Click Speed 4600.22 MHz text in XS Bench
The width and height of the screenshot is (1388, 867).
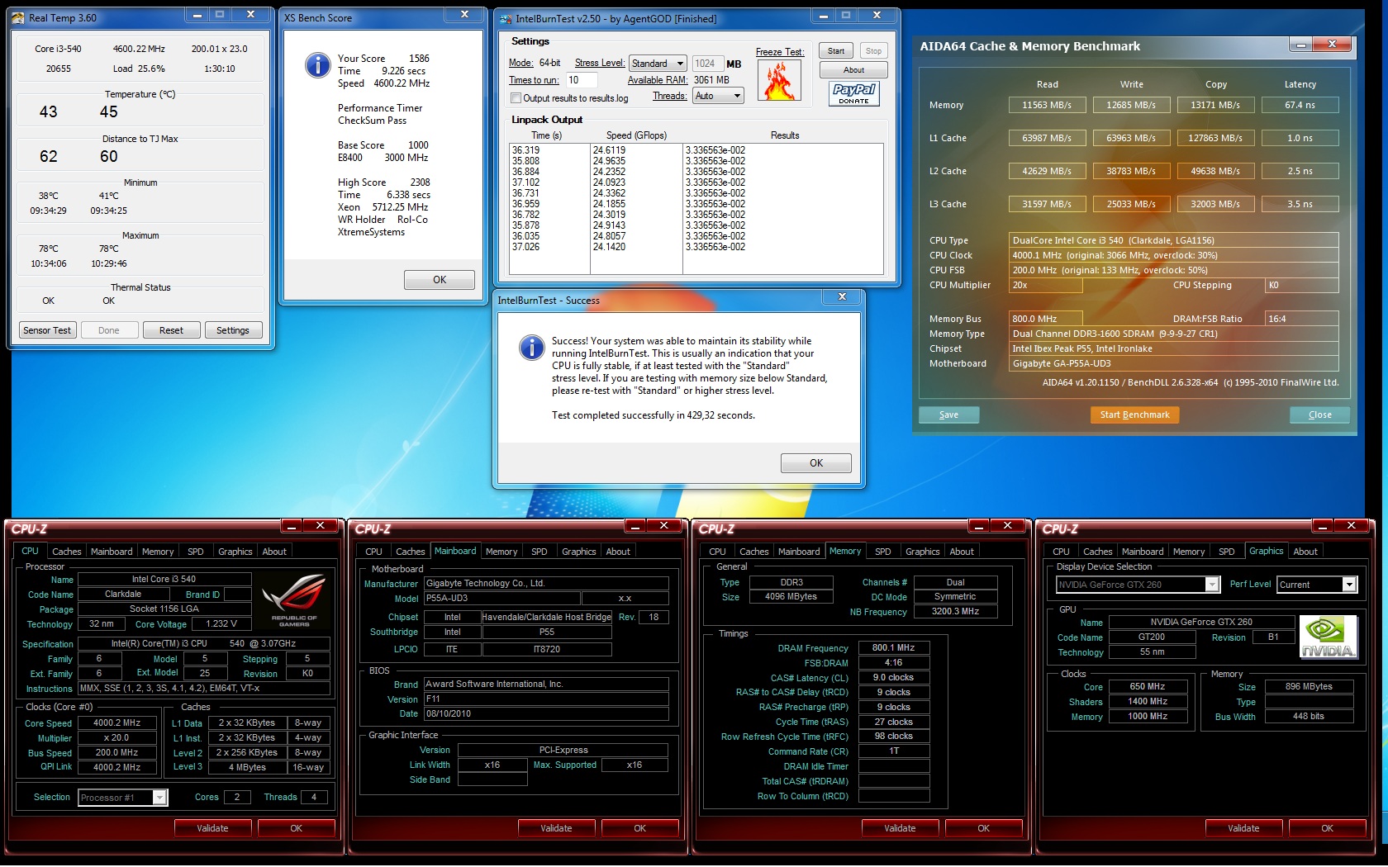pyautogui.click(x=383, y=83)
